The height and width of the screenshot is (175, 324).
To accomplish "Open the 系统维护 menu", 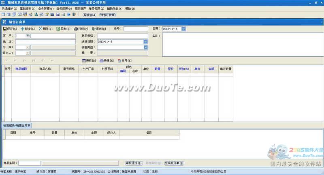I will (x=9, y=8).
